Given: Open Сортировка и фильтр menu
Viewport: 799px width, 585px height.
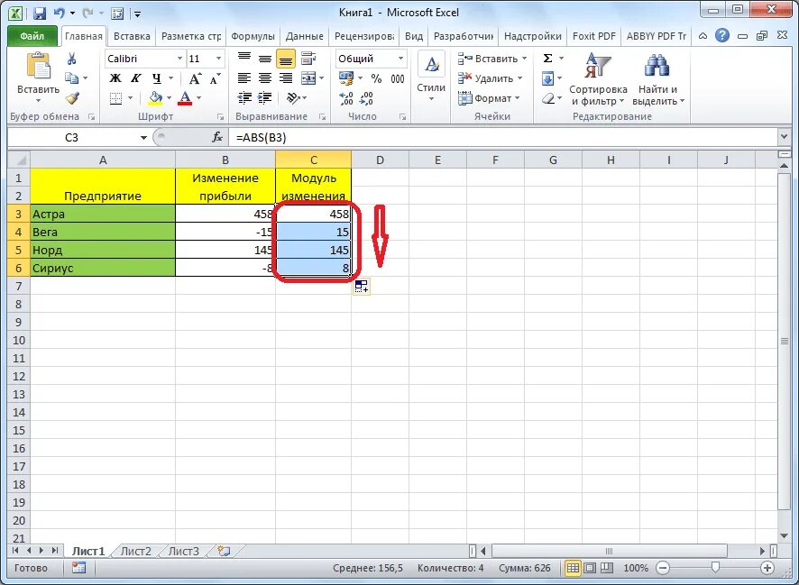Looking at the screenshot, I should (598, 79).
